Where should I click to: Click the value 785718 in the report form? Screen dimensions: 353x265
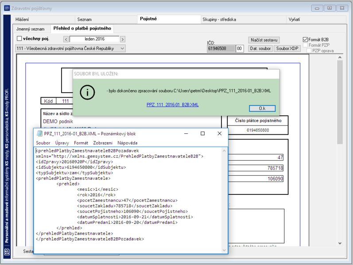click(275, 168)
